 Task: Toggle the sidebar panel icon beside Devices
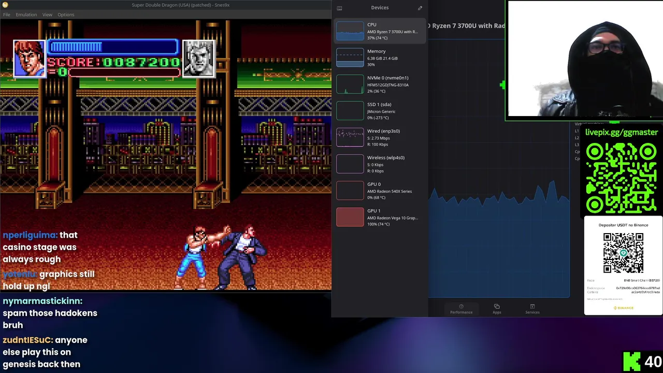[x=339, y=8]
